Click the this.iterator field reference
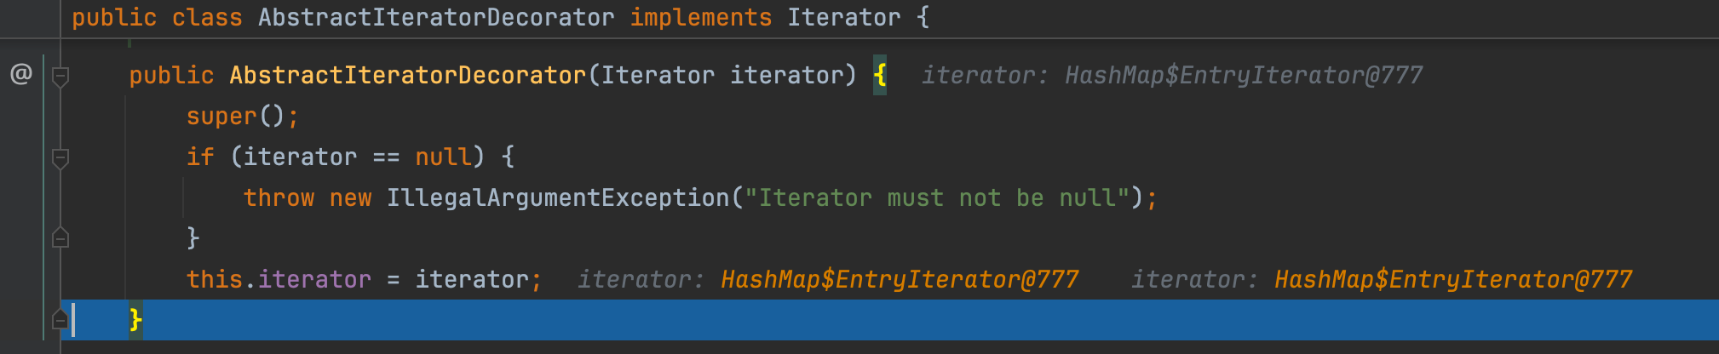This screenshot has width=1719, height=354. [313, 279]
